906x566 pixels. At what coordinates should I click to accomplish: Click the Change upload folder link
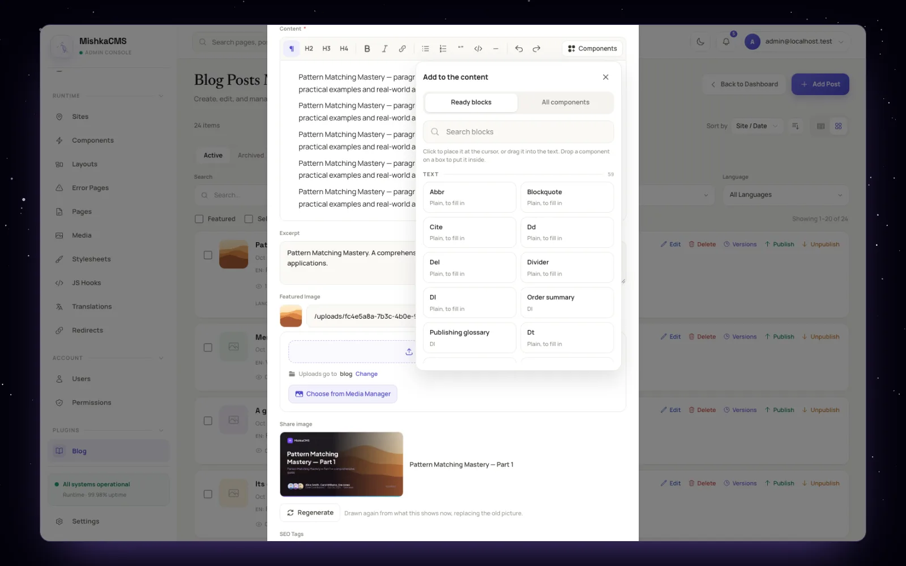tap(366, 374)
